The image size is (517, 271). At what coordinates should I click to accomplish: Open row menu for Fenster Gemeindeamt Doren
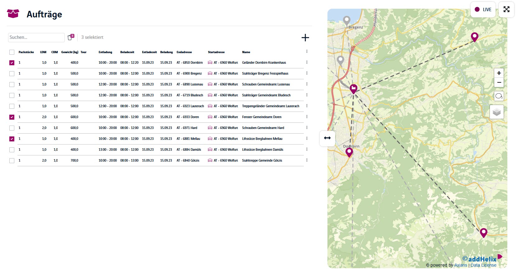click(307, 117)
